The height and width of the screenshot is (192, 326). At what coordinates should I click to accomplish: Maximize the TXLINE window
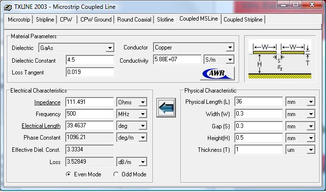pos(296,5)
